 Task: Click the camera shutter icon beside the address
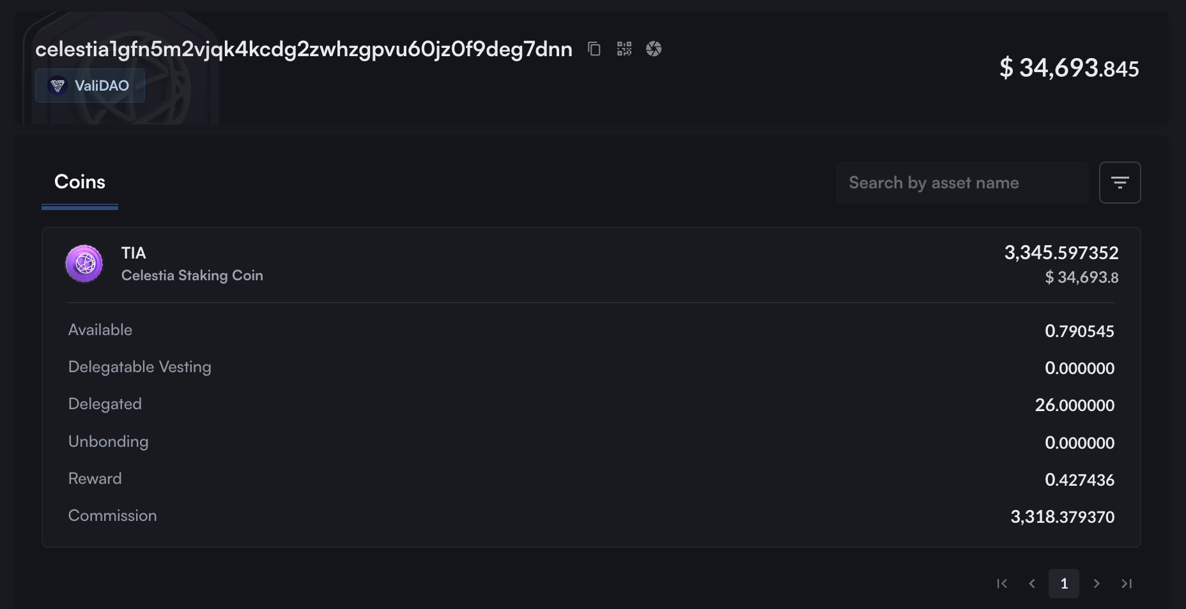point(654,49)
